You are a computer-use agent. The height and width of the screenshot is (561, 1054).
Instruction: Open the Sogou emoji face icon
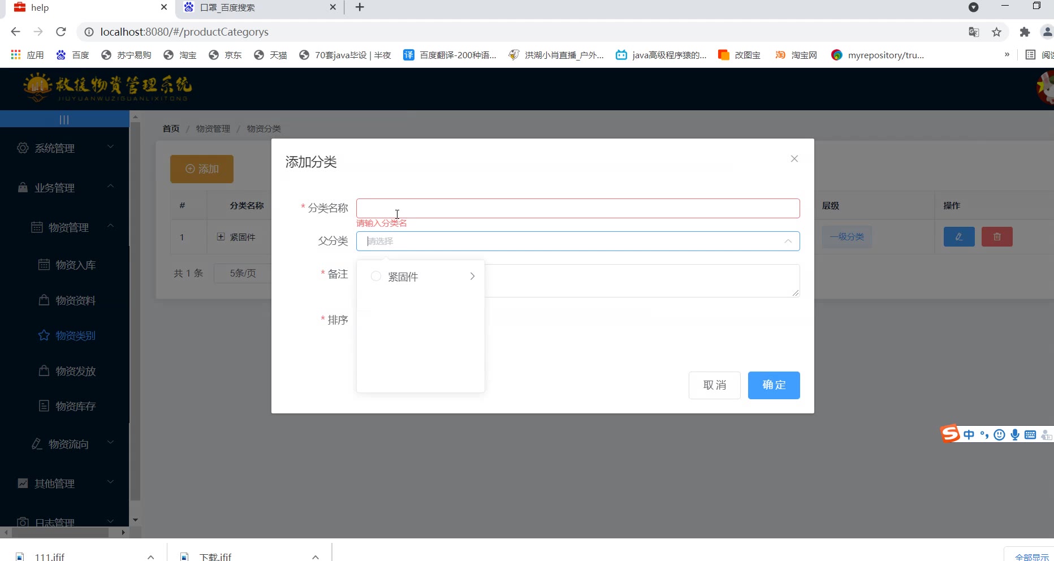point(1000,434)
